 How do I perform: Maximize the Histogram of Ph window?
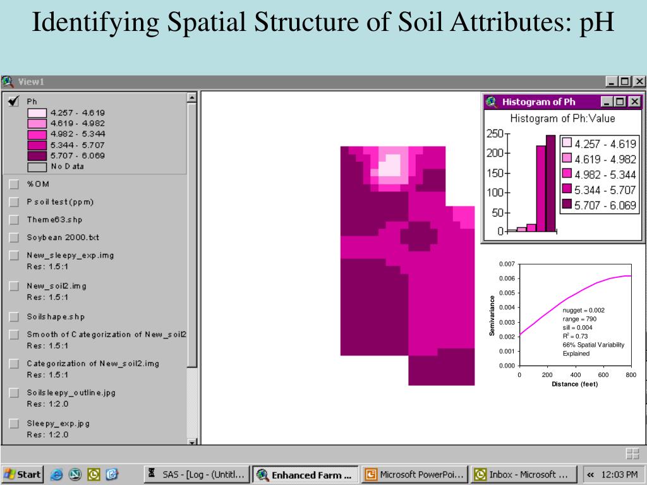tap(620, 102)
